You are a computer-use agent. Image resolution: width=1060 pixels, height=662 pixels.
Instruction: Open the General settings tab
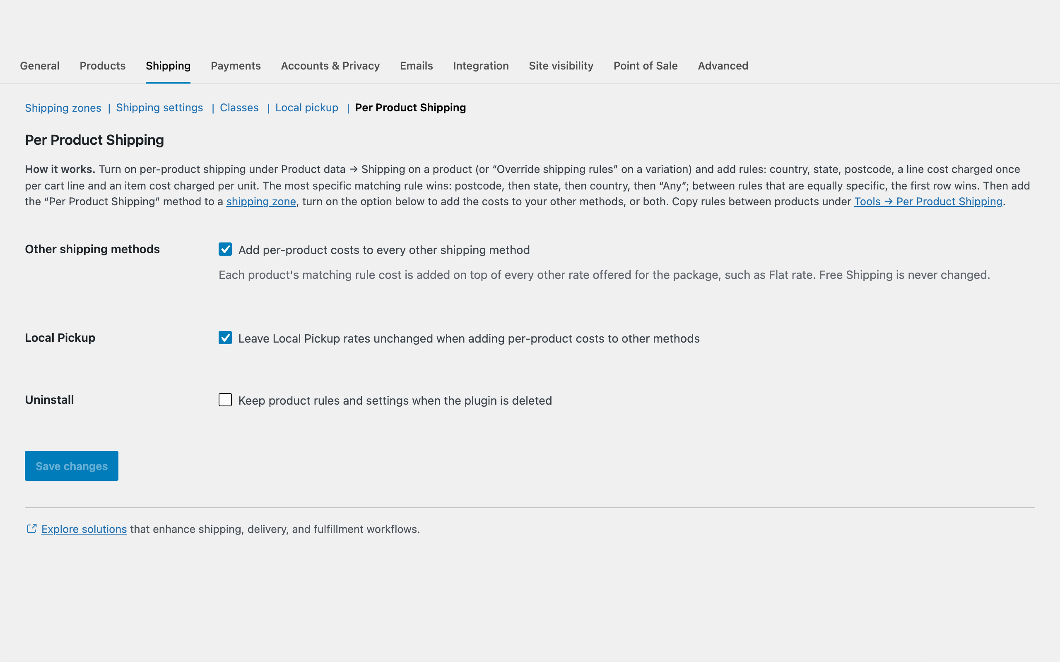pyautogui.click(x=39, y=66)
